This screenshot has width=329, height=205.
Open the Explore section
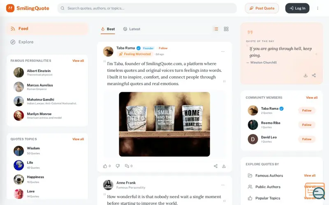47,42
